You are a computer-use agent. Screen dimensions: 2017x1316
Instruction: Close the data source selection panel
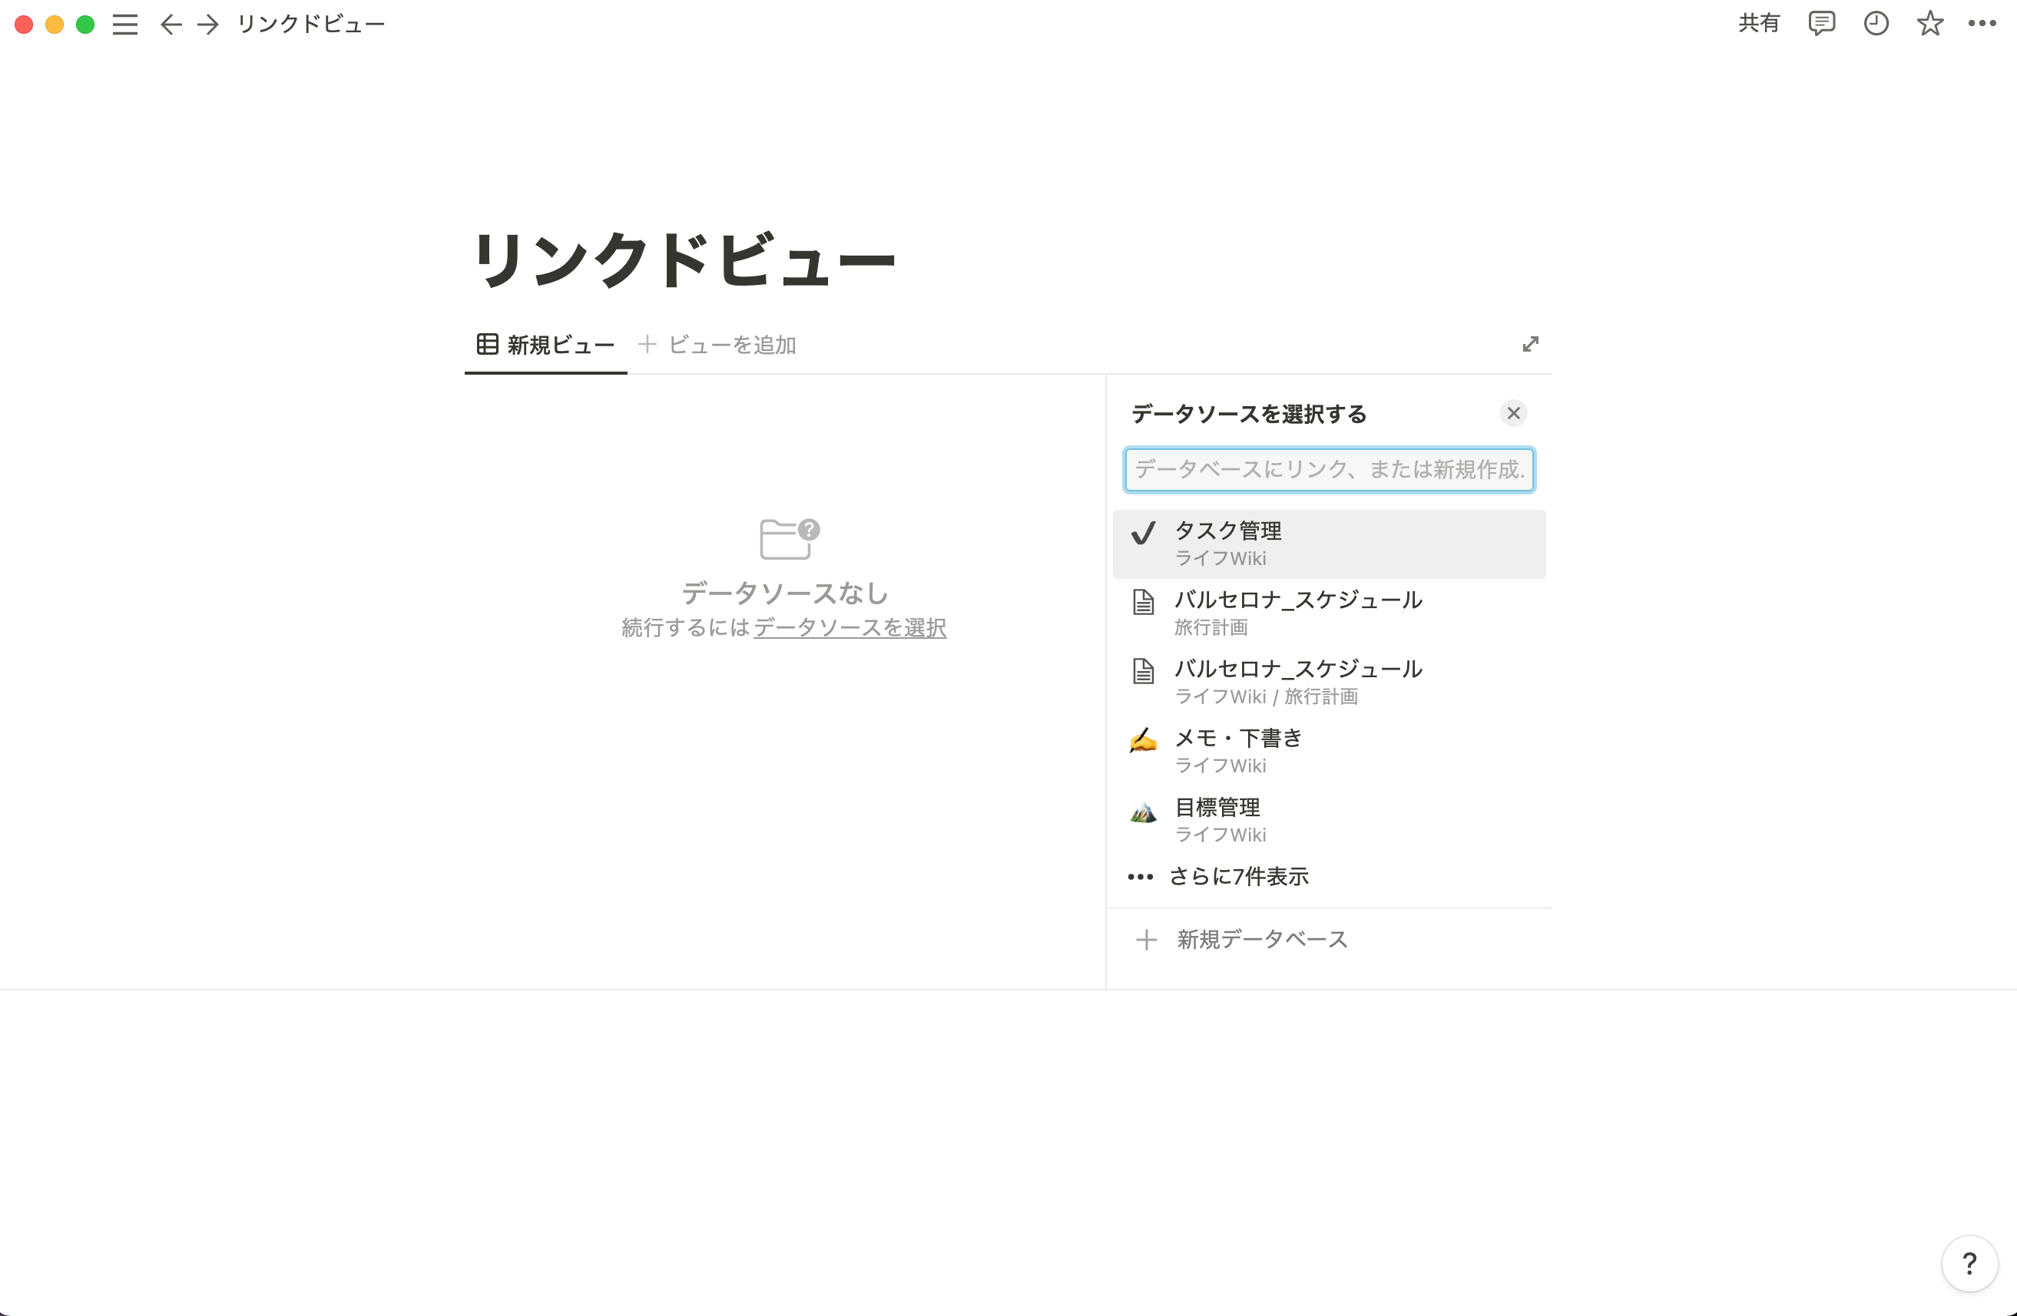[x=1513, y=414]
